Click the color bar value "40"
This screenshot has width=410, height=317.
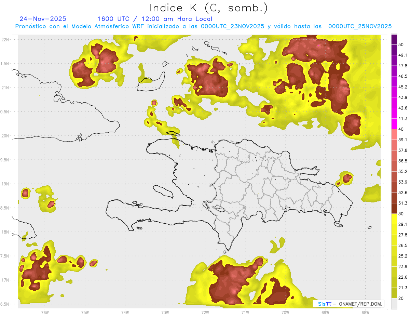pos(401,129)
